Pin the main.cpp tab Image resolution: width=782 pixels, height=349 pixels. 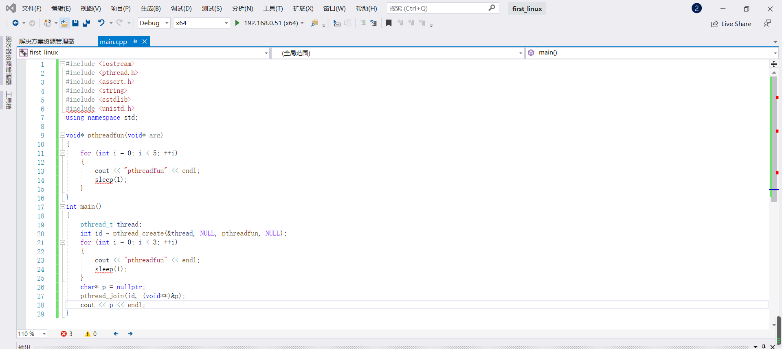[135, 41]
